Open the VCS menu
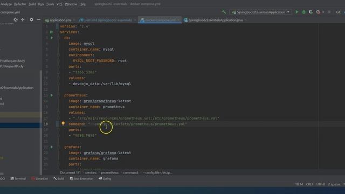 click(59, 4)
